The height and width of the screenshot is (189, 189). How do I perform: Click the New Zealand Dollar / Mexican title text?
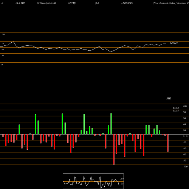coord(170,3)
